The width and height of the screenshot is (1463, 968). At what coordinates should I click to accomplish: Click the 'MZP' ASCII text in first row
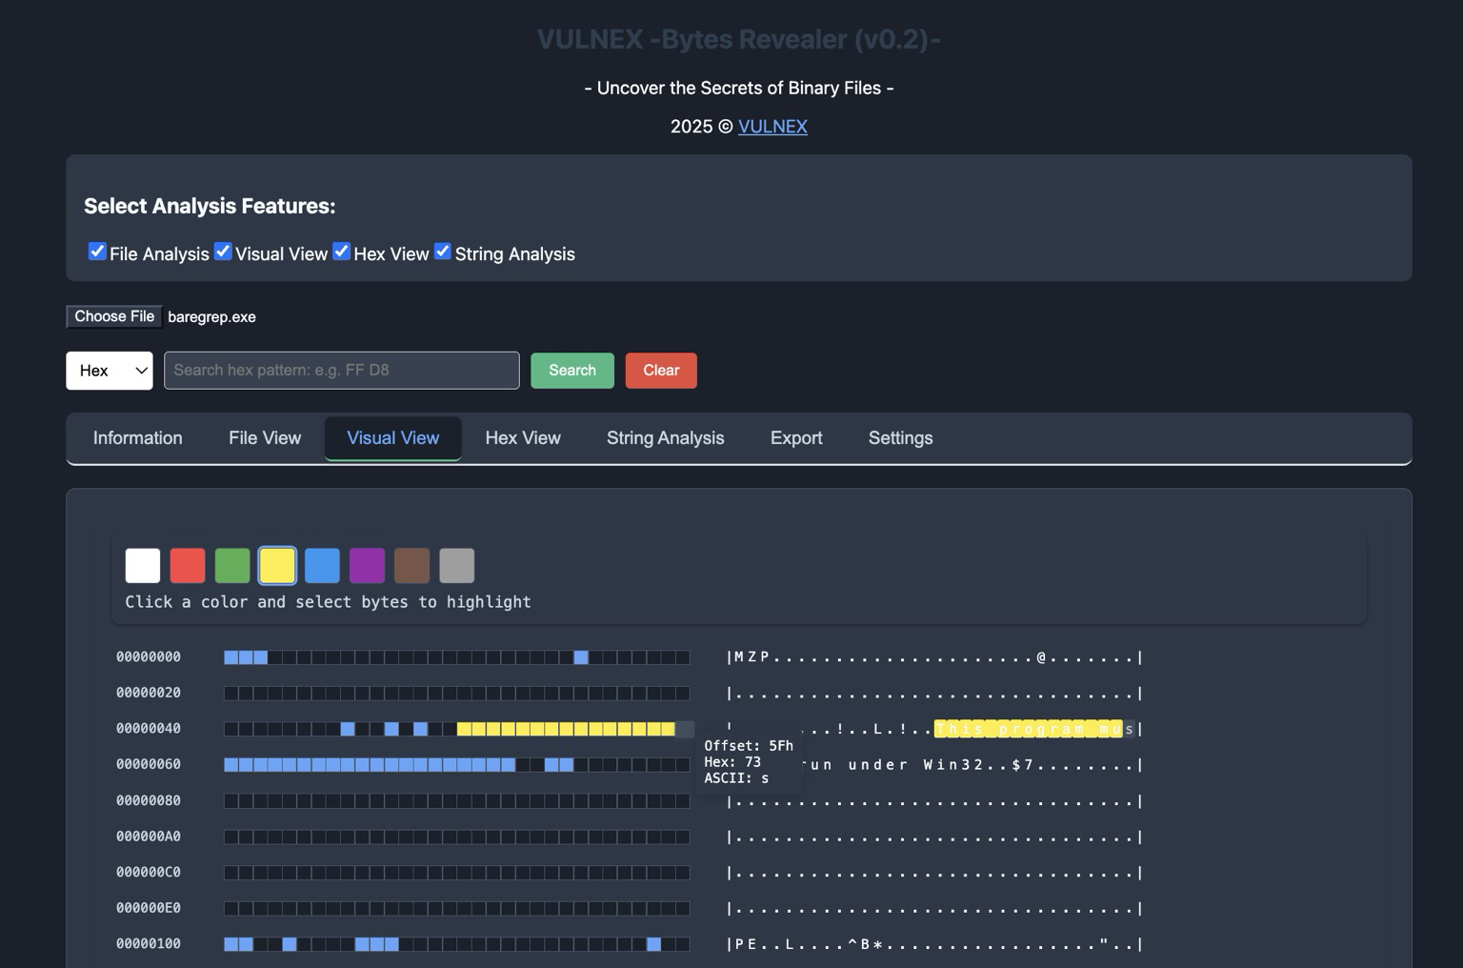752,657
